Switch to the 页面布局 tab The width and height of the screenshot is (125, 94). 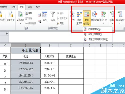click(3, 7)
